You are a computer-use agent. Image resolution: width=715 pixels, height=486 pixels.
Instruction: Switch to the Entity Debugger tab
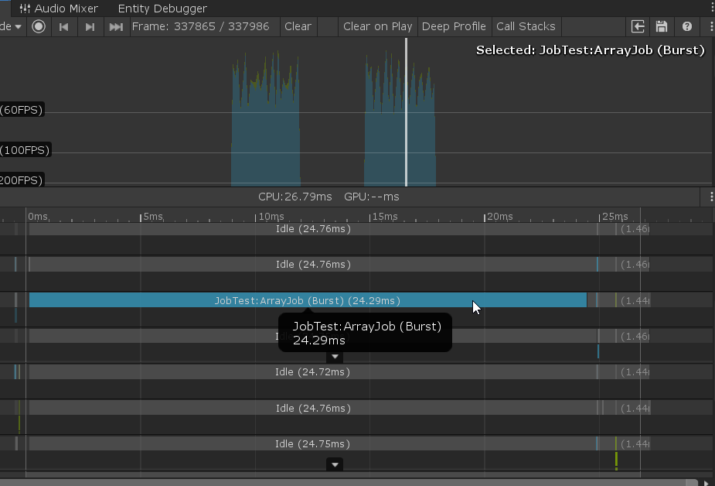click(162, 9)
